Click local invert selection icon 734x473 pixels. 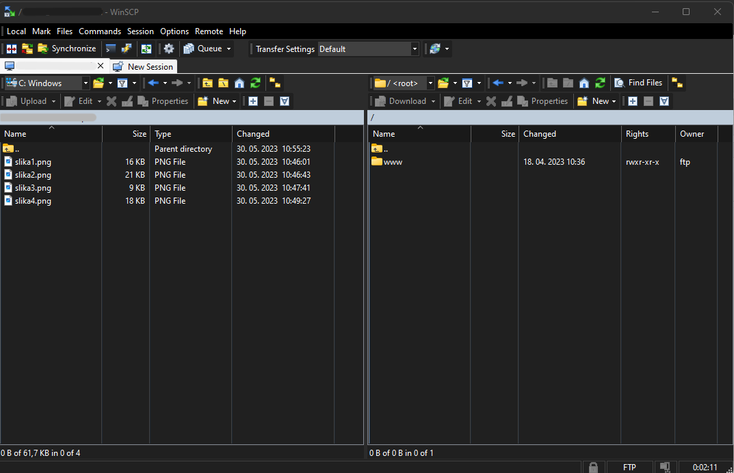coord(285,101)
